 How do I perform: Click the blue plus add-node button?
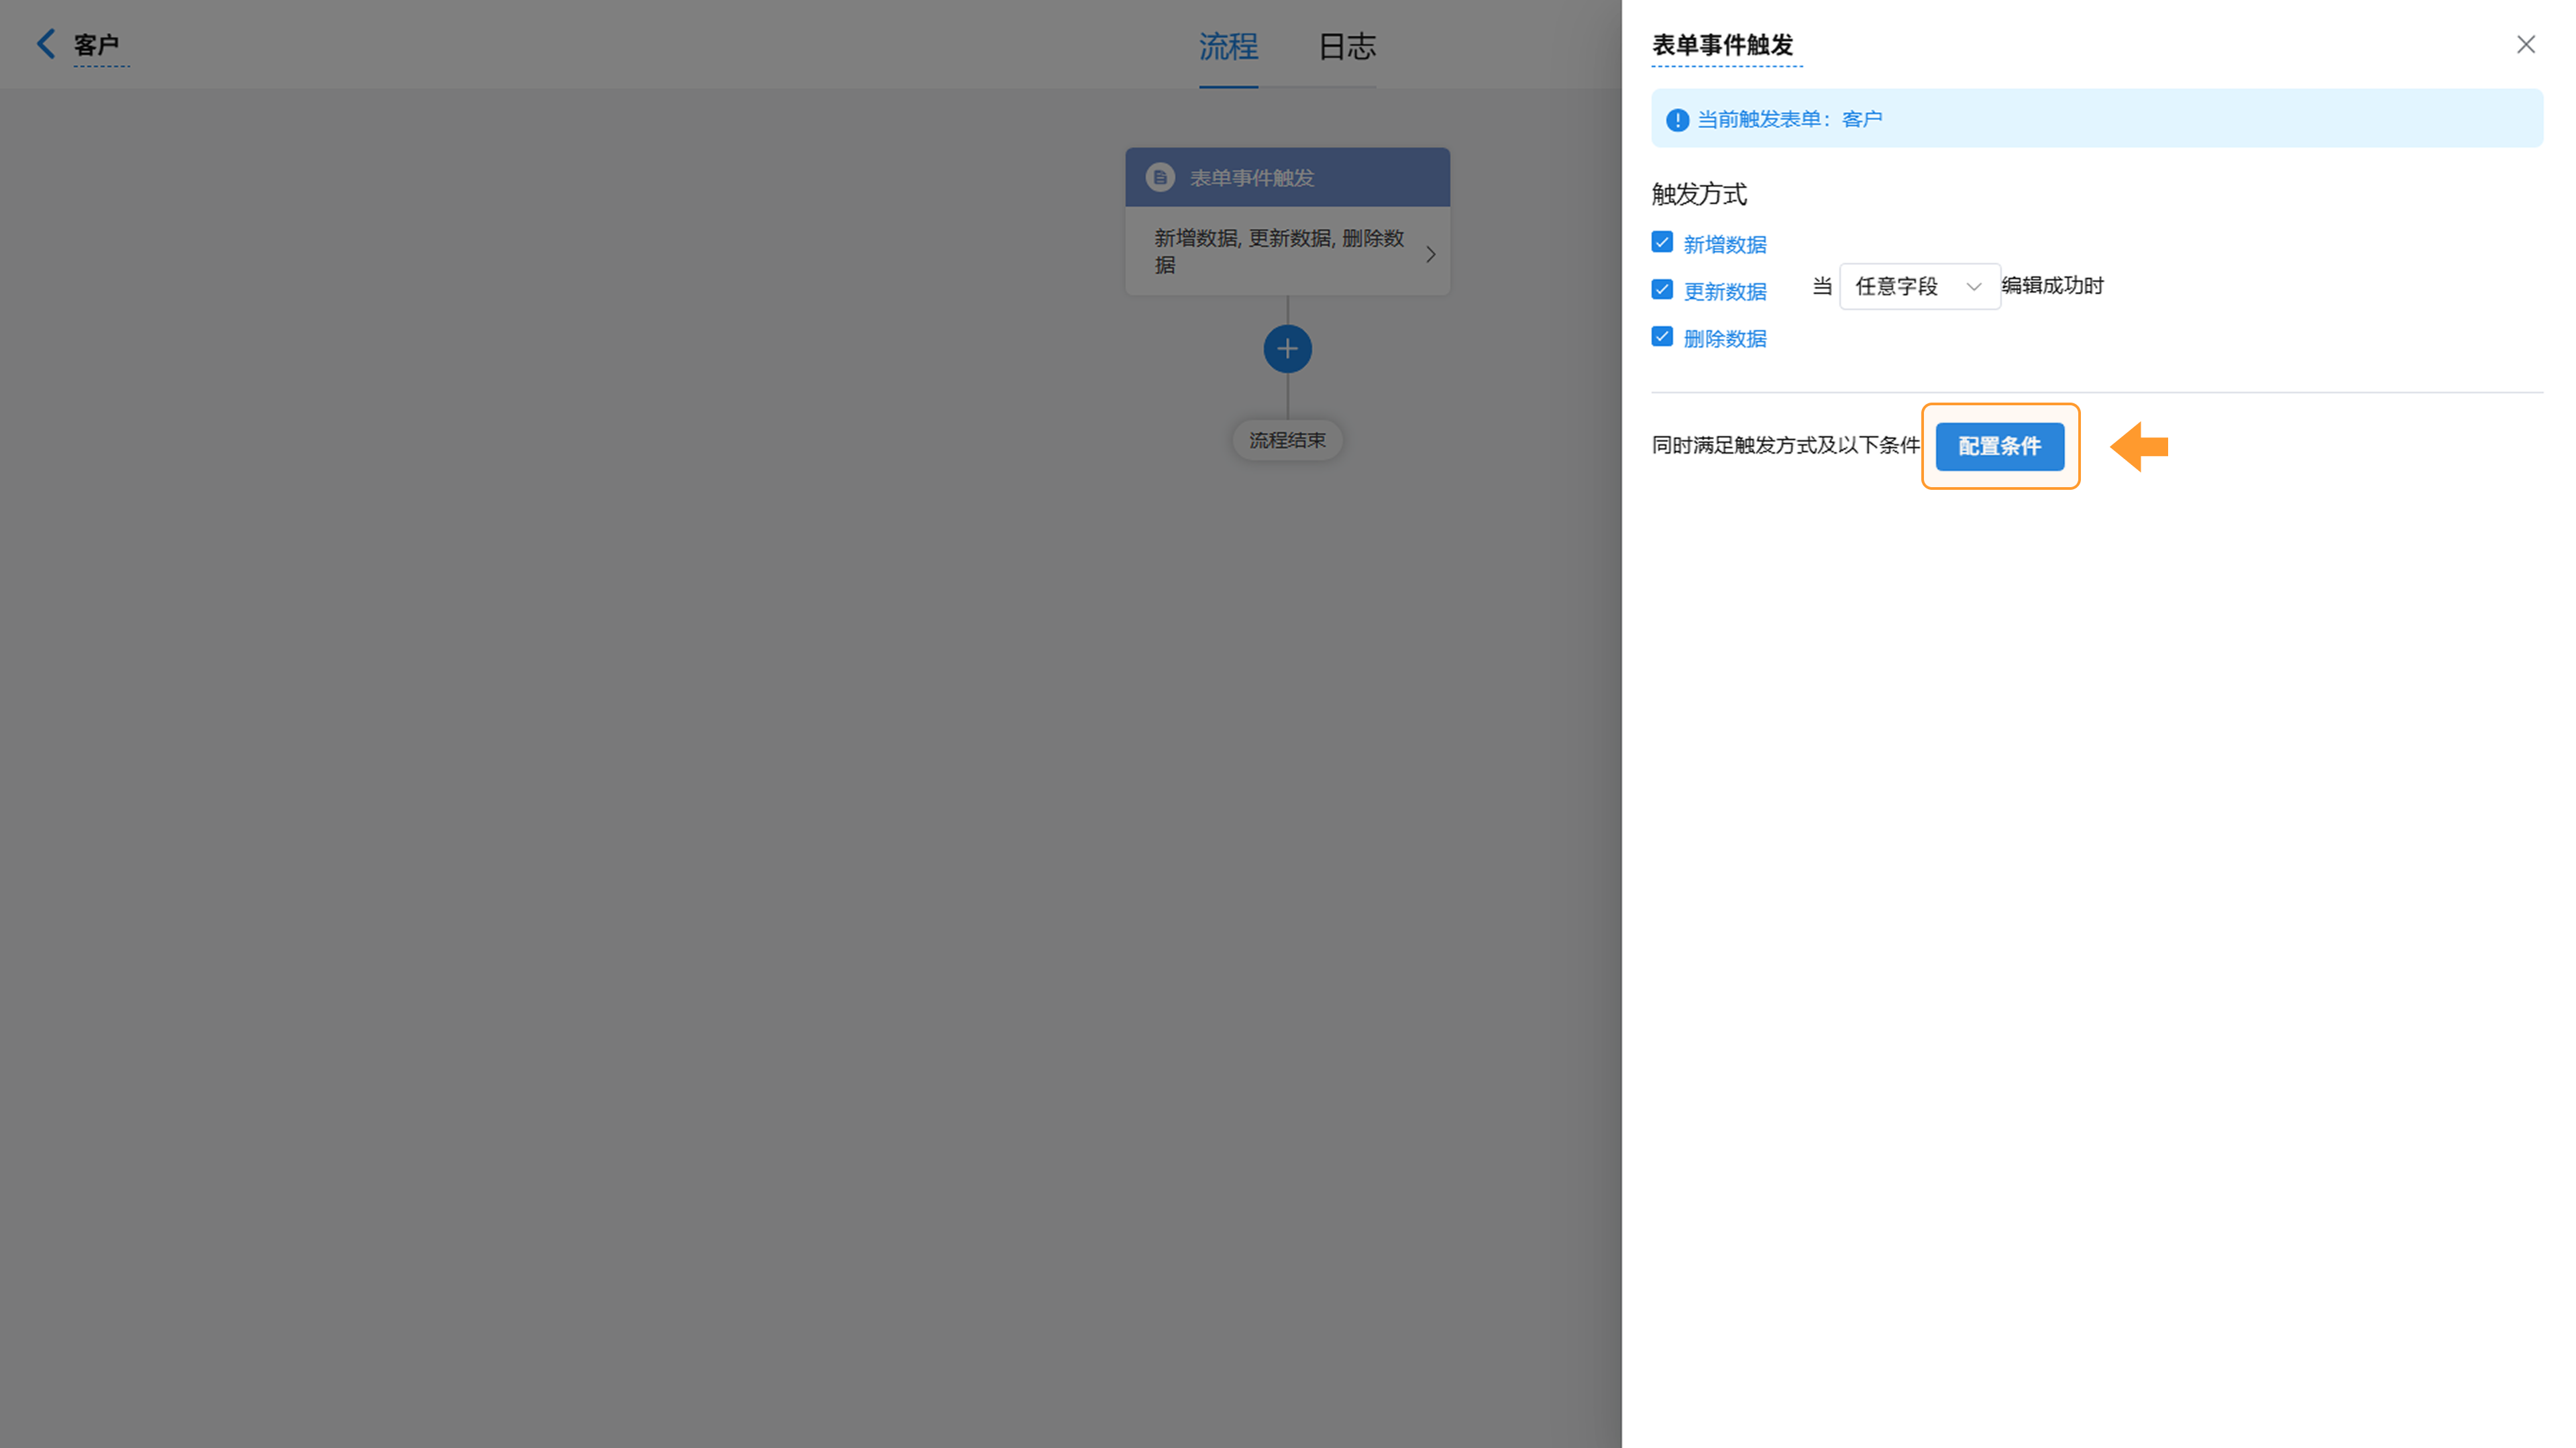click(x=1287, y=349)
